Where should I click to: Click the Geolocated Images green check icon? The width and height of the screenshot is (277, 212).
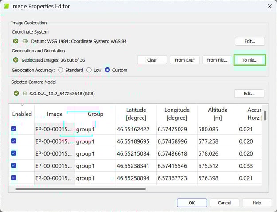16,60
